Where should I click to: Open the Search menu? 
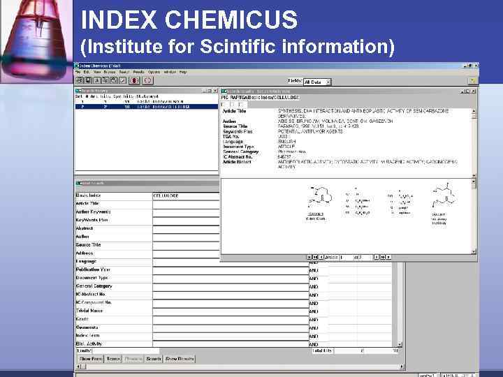click(124, 72)
